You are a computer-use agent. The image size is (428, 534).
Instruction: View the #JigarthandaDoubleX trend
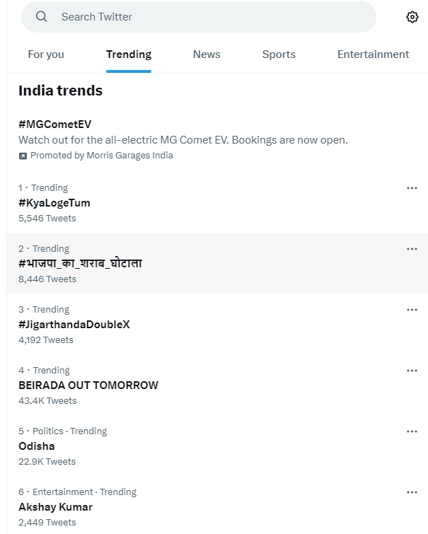[74, 325]
